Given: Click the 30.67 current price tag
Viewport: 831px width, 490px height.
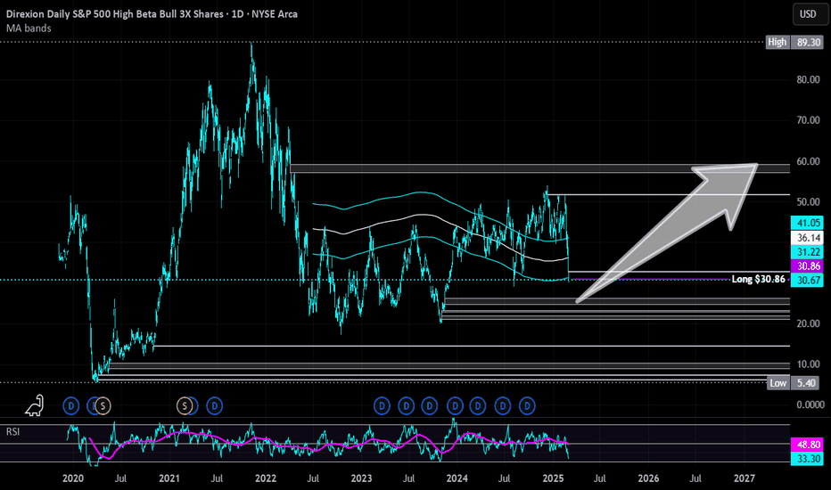Looking at the screenshot, I should (807, 281).
